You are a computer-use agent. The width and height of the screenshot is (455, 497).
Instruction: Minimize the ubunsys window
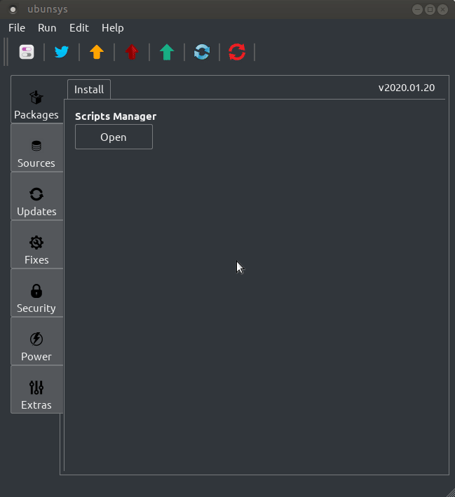(x=417, y=10)
